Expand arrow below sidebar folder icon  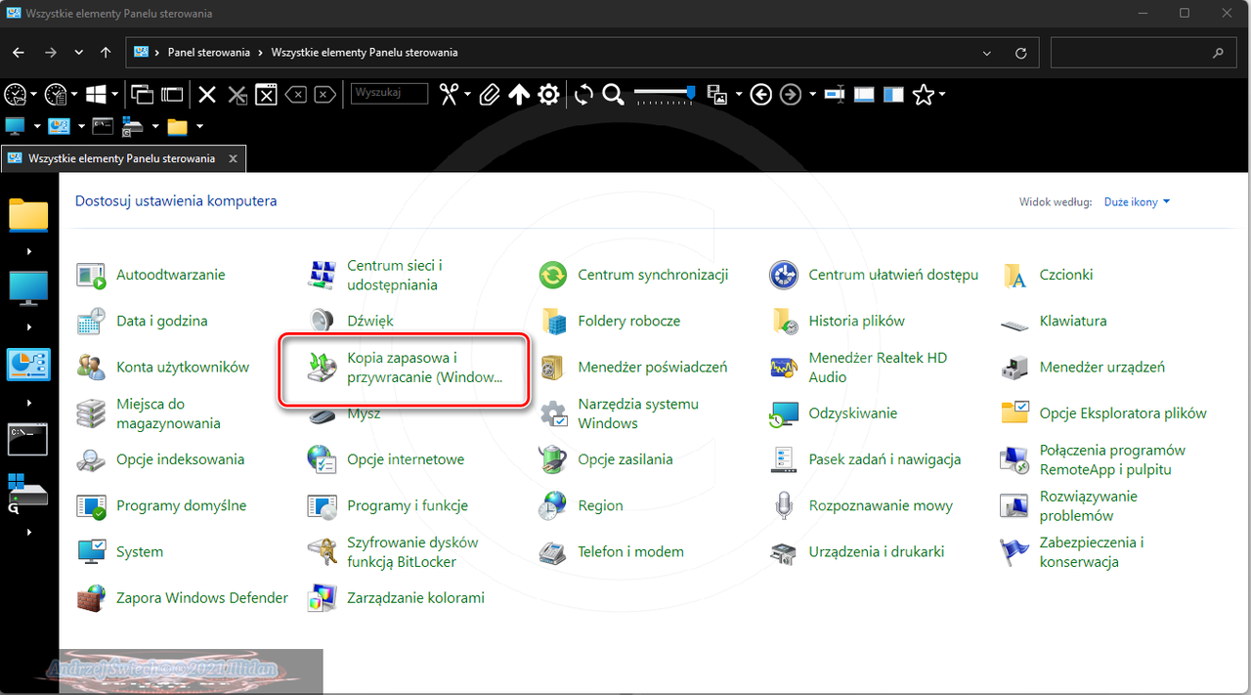coord(29,251)
